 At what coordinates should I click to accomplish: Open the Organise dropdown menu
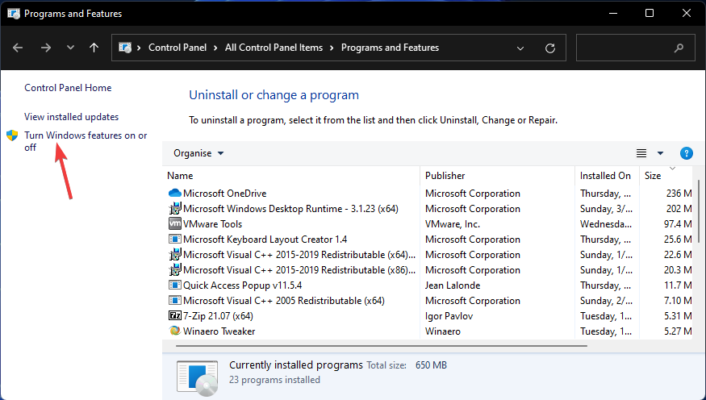point(198,153)
